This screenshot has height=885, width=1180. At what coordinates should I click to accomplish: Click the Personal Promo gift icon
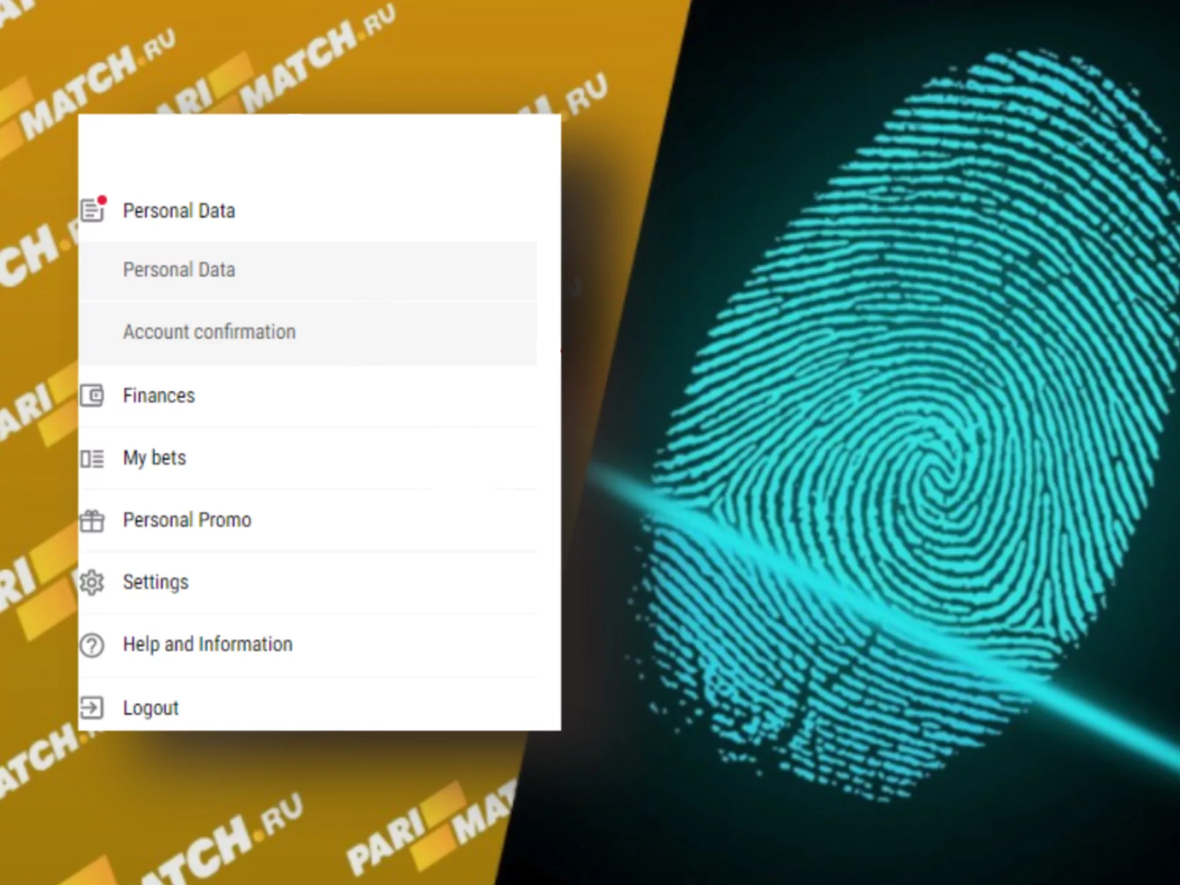pos(92,521)
